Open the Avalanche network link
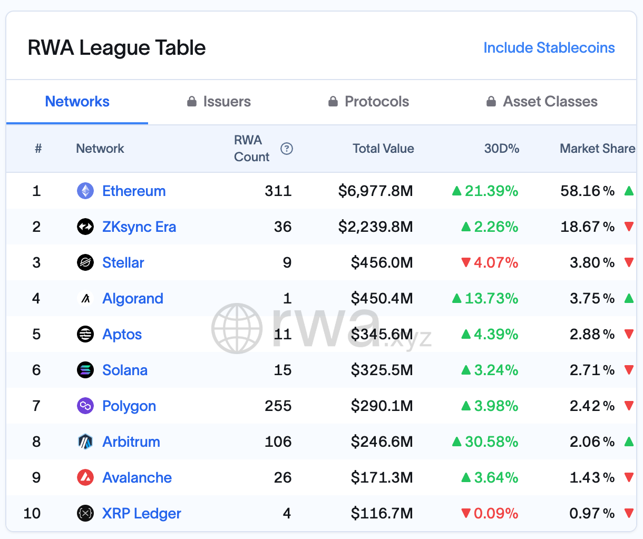This screenshot has height=539, width=643. (137, 477)
